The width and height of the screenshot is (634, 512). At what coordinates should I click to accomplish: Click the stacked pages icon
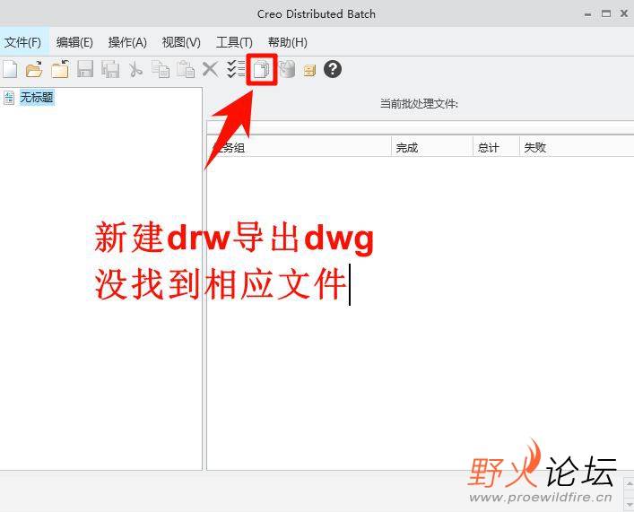pyautogui.click(x=262, y=70)
